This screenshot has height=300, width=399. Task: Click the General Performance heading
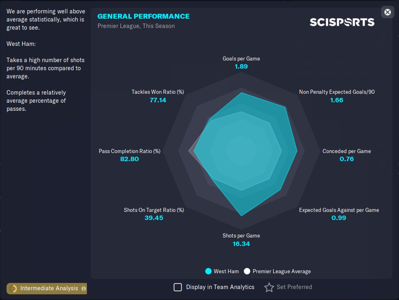(x=143, y=16)
